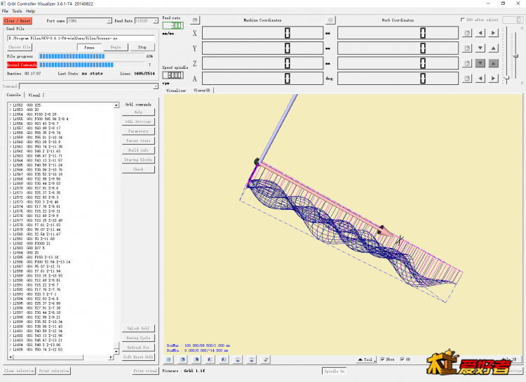This screenshot has width=526, height=382.
Task: Click first 3D view cube icon in viewer toolbar
Action: [x=169, y=360]
